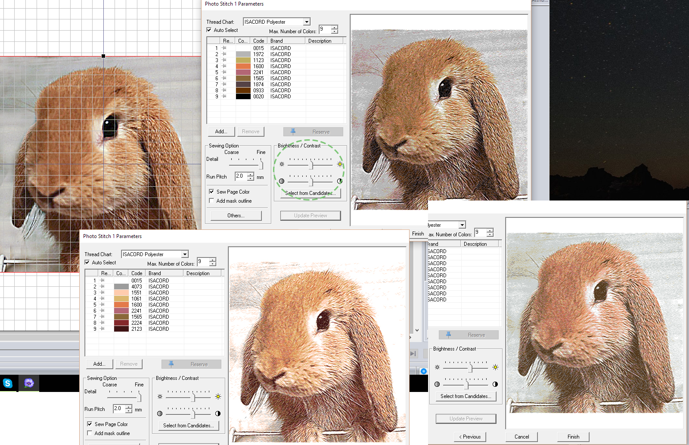
Task: Open Skype from the taskbar
Action: click(8, 383)
